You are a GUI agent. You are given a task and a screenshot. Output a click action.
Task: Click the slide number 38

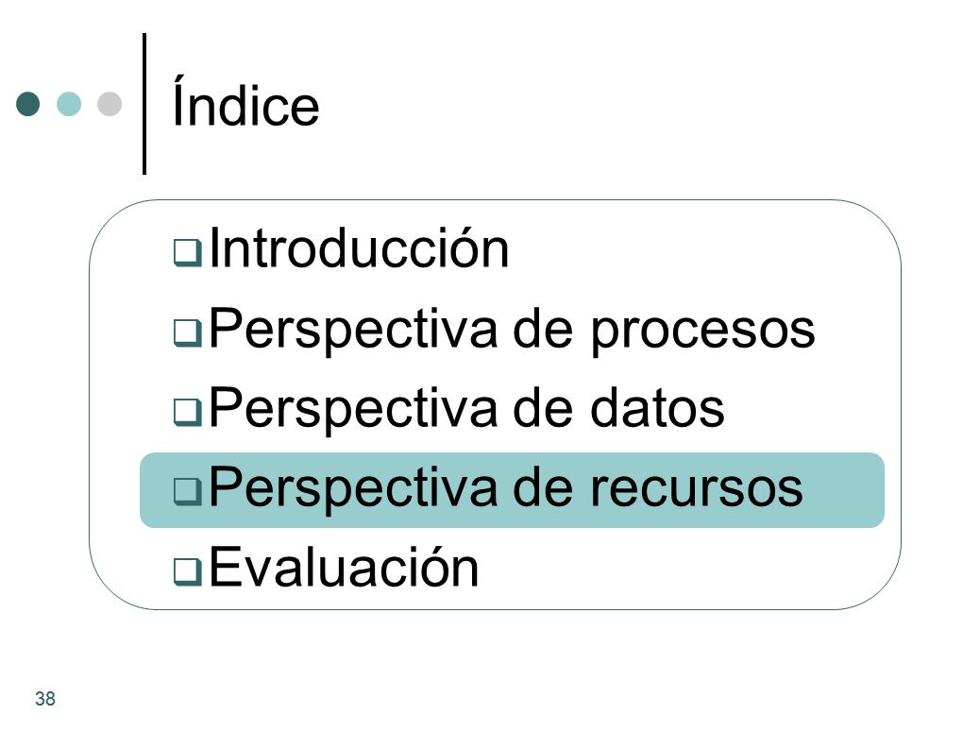click(45, 699)
